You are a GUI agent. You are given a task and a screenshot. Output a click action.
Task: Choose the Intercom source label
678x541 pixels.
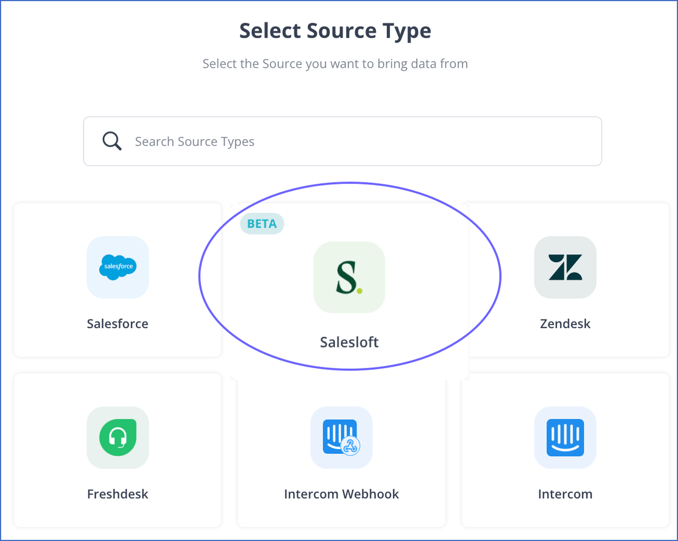pos(565,494)
